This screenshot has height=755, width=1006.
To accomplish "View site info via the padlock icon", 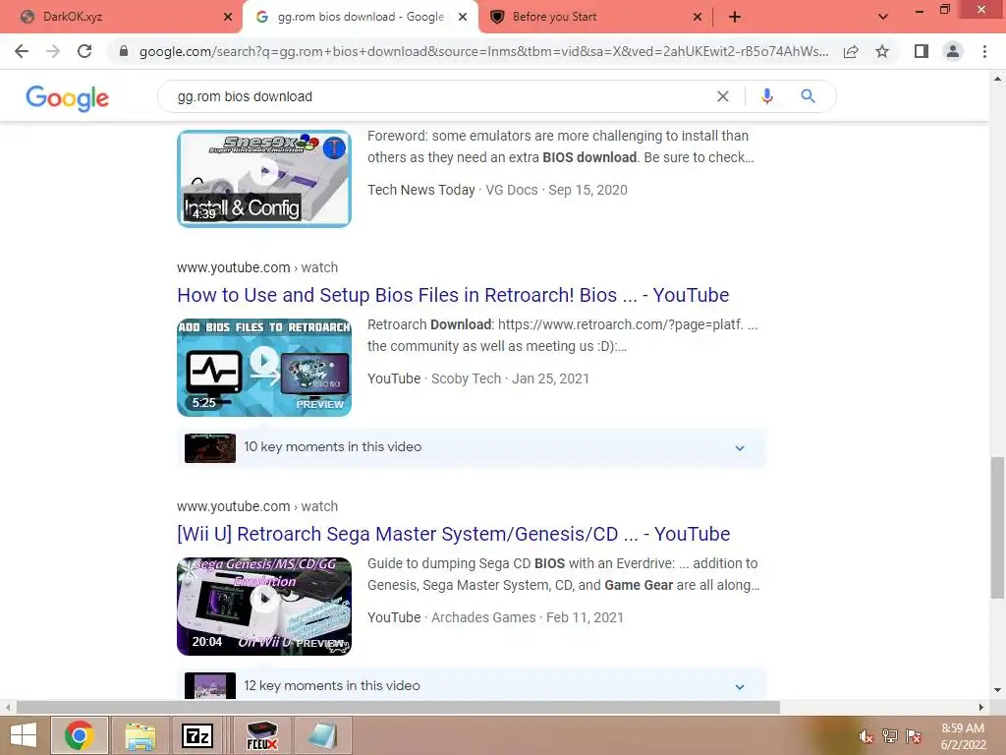I will [x=124, y=51].
